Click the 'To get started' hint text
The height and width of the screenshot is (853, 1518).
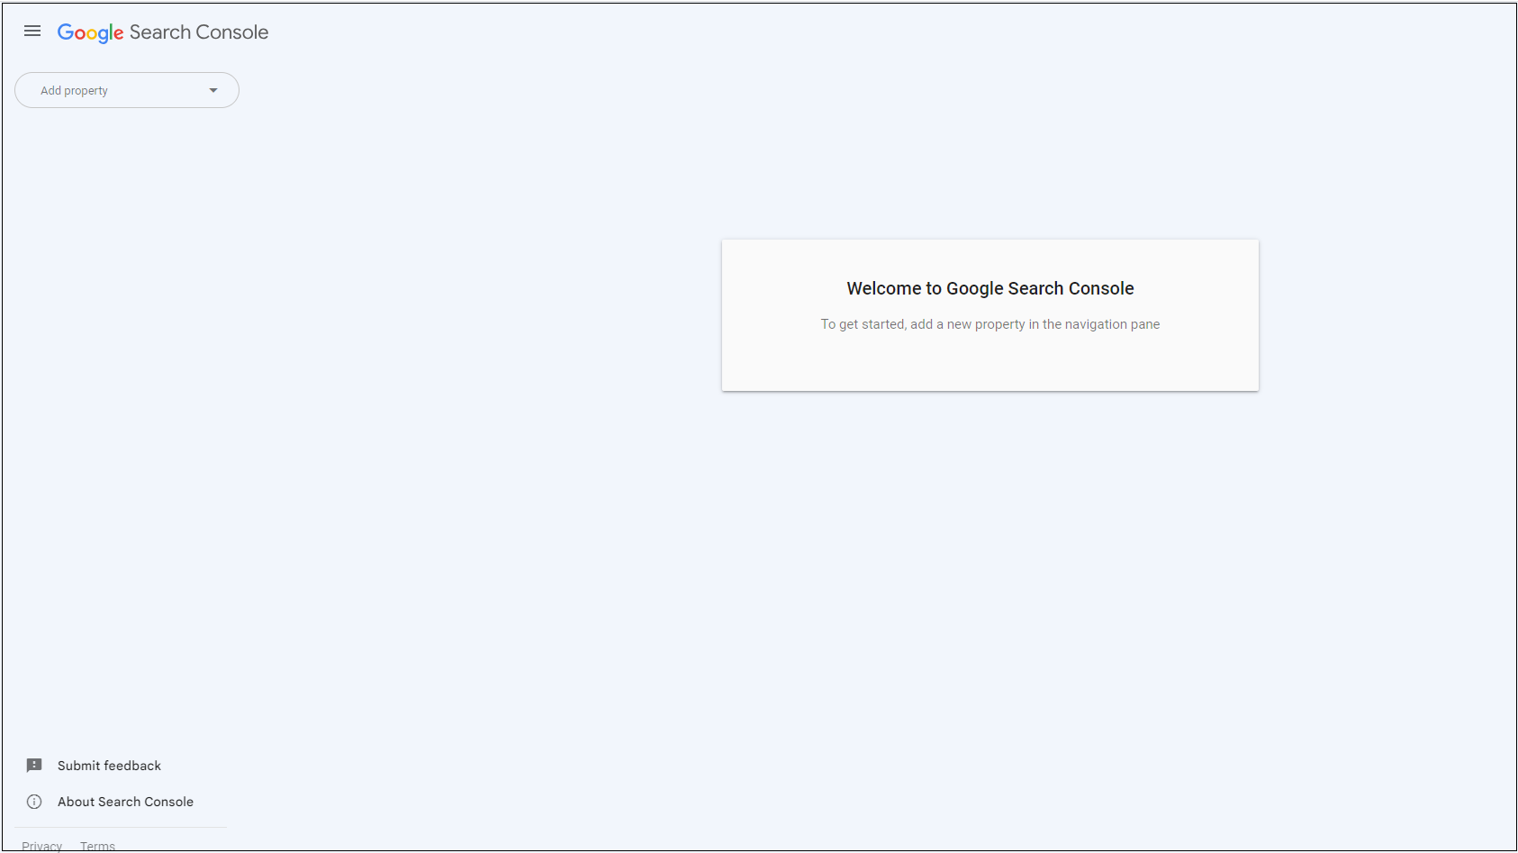(x=990, y=324)
